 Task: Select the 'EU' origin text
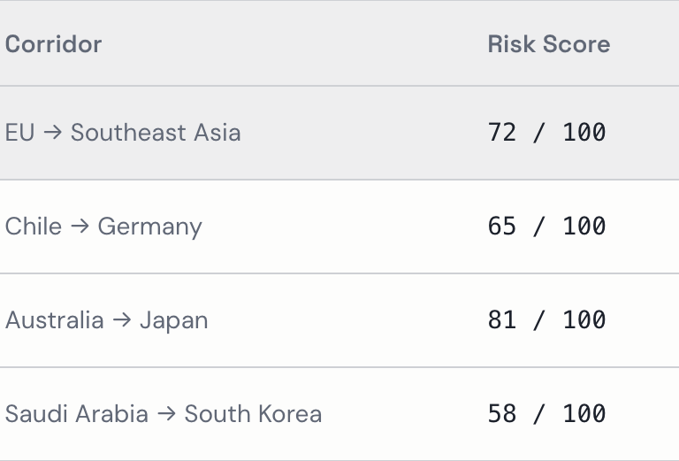click(x=19, y=133)
